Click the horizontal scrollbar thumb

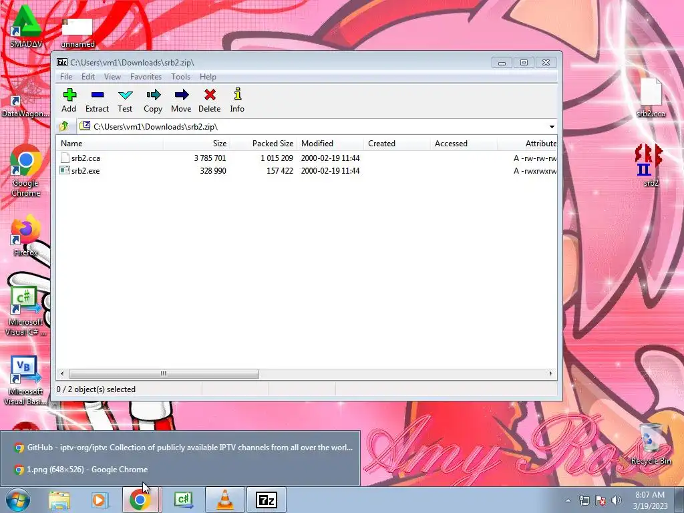pos(164,374)
